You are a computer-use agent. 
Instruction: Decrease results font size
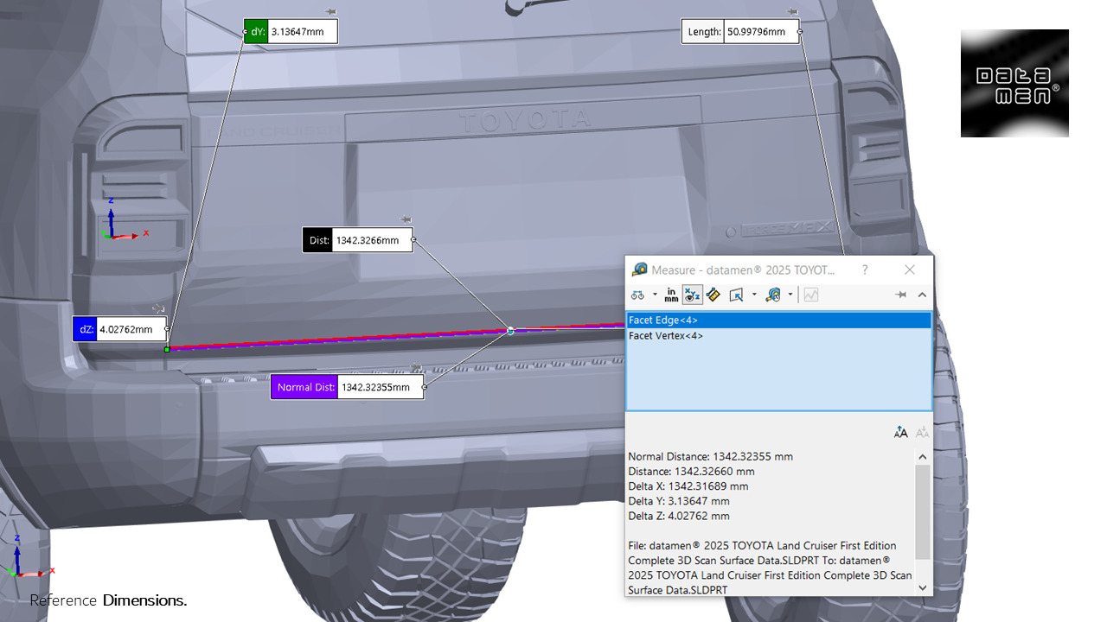click(922, 432)
